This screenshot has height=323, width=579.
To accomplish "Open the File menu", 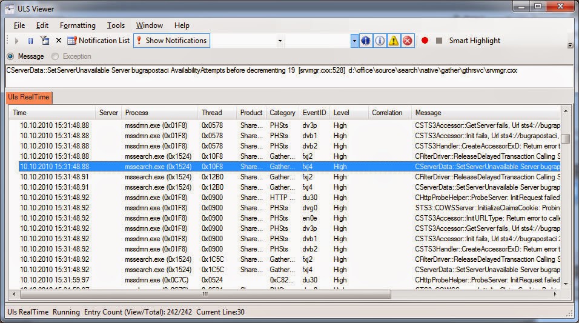I will 19,25.
